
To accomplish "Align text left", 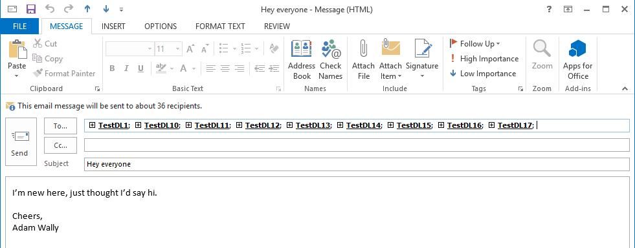I will click(210, 68).
